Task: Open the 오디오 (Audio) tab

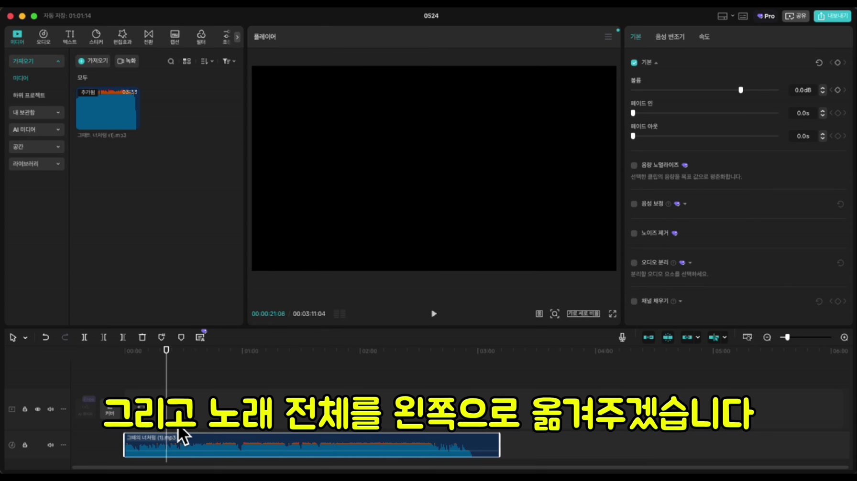Action: (44, 37)
